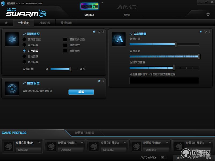Click undo arrow in 声音响应 panel
Image resolution: width=215 pixels, height=161 pixels.
99,32
